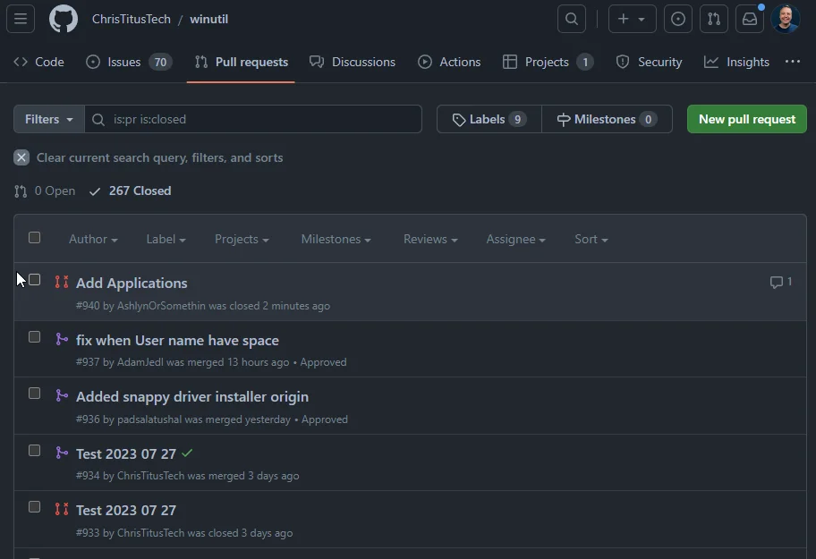Open the user profile avatar menu

pyautogui.click(x=786, y=19)
